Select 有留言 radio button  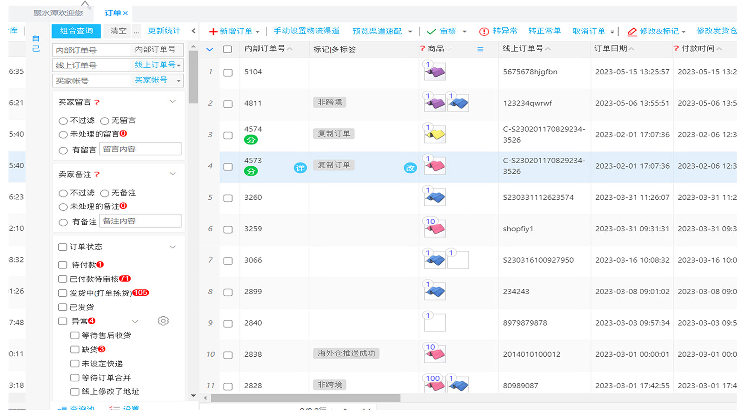coord(63,150)
